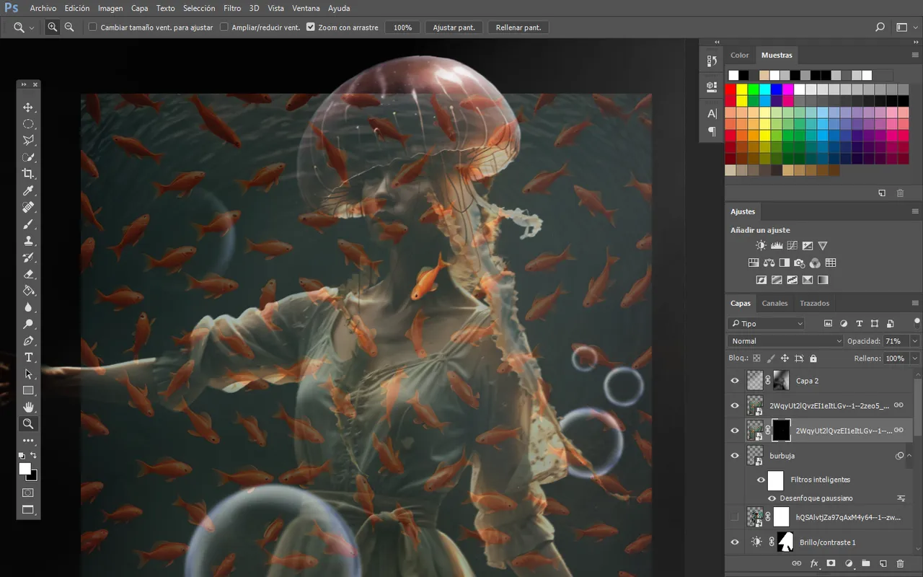Open the Filtro menu
923x577 pixels.
click(232, 8)
